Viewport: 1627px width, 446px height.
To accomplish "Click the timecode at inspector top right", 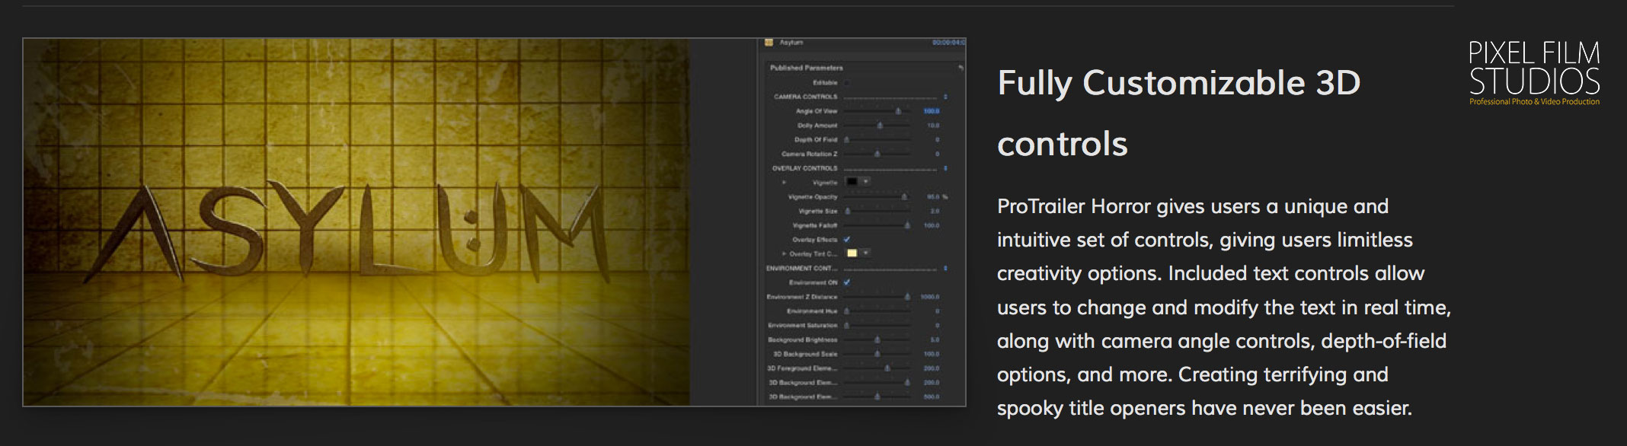I will click(x=948, y=43).
